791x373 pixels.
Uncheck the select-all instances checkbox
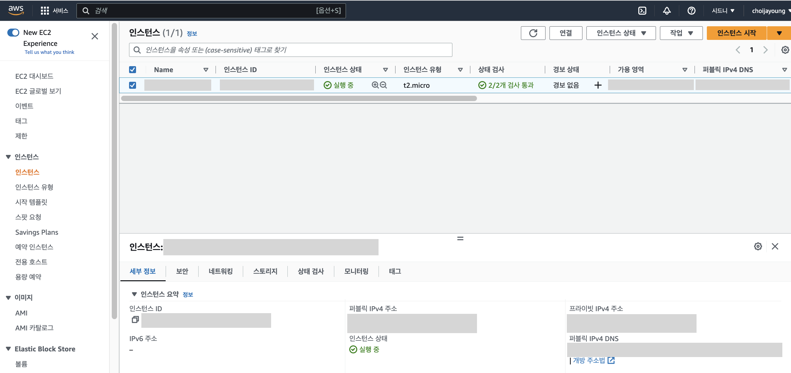click(132, 69)
